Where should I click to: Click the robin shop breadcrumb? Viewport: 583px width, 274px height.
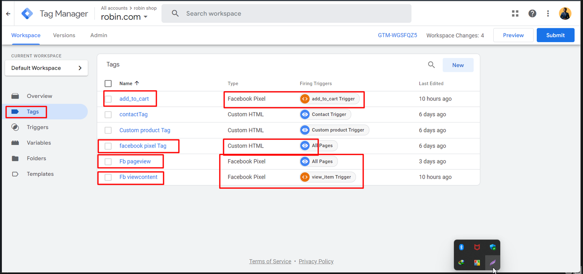145,8
